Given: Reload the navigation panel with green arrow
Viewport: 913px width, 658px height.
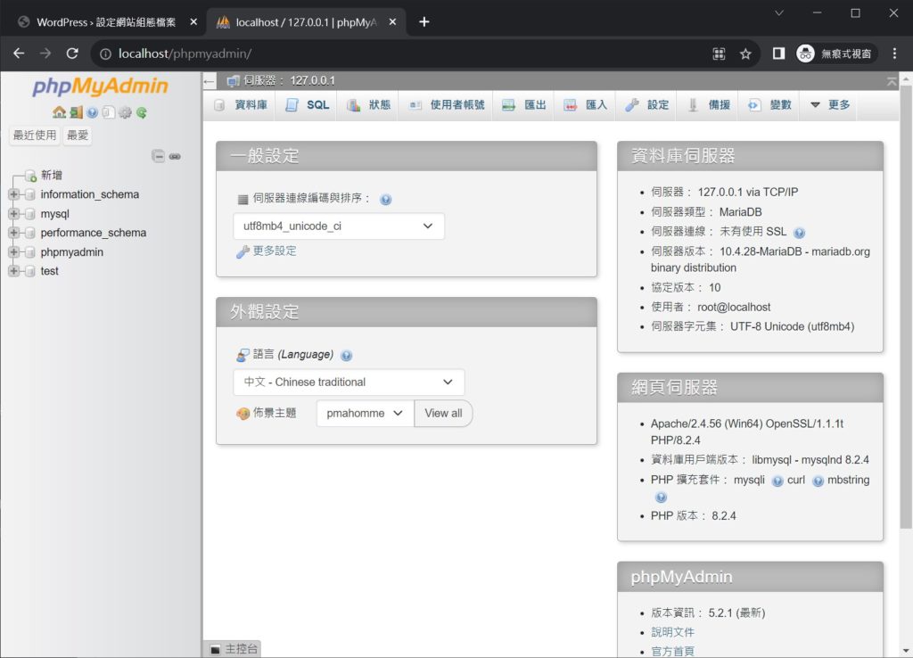Looking at the screenshot, I should (142, 112).
